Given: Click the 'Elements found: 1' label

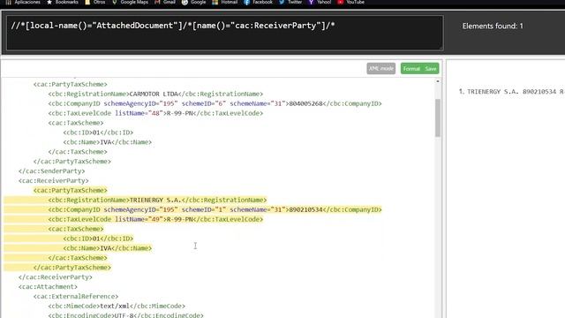Looking at the screenshot, I should (x=493, y=26).
